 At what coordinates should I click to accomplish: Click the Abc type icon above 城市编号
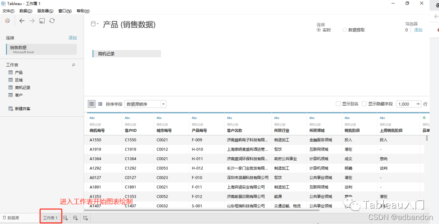click(159, 118)
